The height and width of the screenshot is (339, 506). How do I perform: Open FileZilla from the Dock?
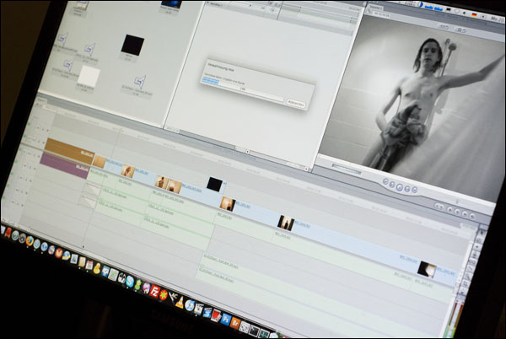[x=155, y=289]
